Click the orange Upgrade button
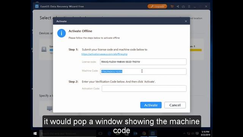The image size is (243, 137). coord(157,6)
